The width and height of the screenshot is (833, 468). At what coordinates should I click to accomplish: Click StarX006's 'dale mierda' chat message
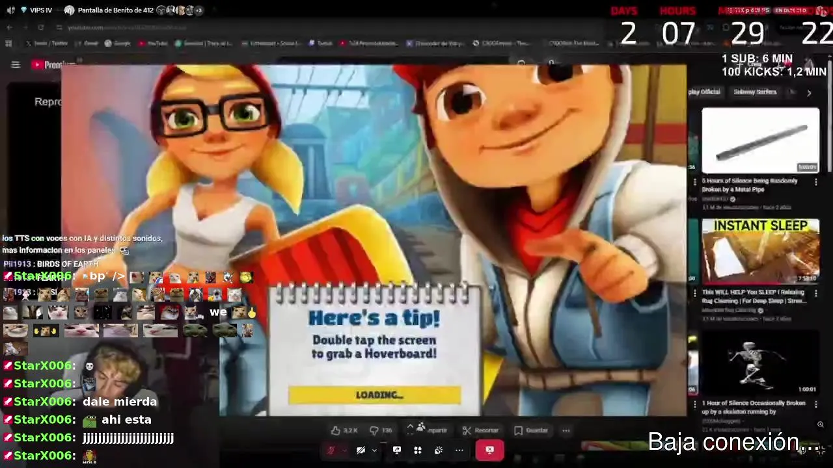(120, 402)
